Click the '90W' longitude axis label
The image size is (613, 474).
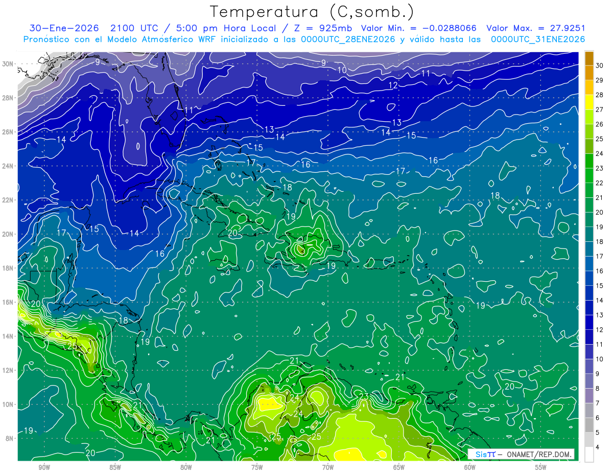[x=44, y=467]
